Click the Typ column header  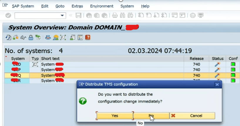click(x=35, y=59)
